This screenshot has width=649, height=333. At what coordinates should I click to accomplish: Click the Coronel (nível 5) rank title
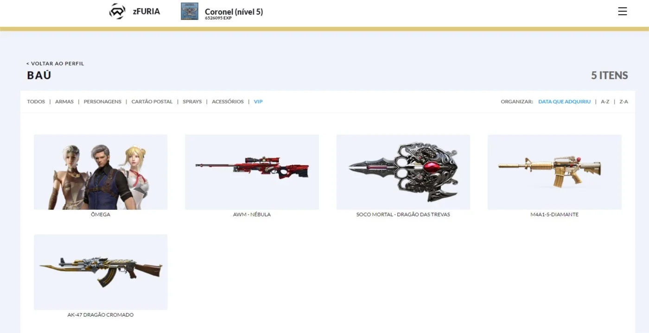(234, 12)
